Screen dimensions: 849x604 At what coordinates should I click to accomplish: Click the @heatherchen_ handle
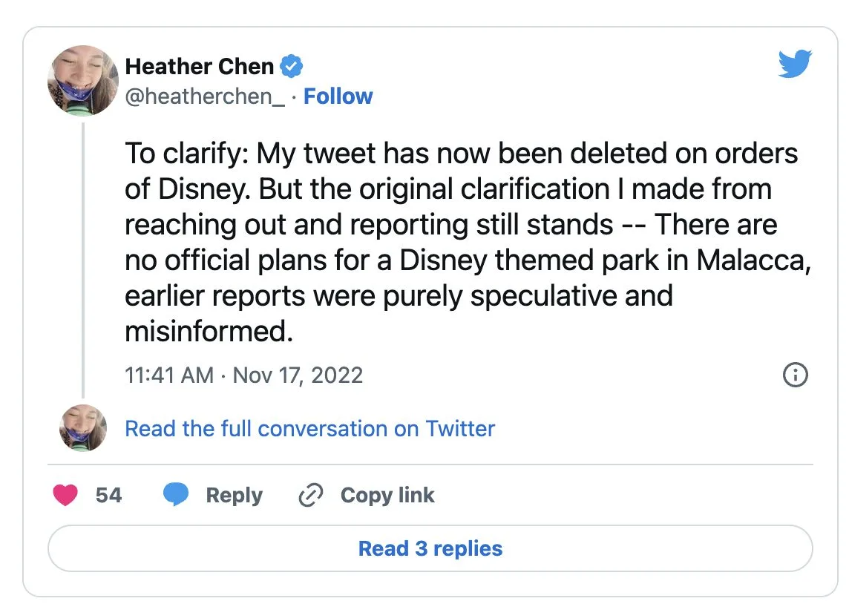(x=205, y=96)
